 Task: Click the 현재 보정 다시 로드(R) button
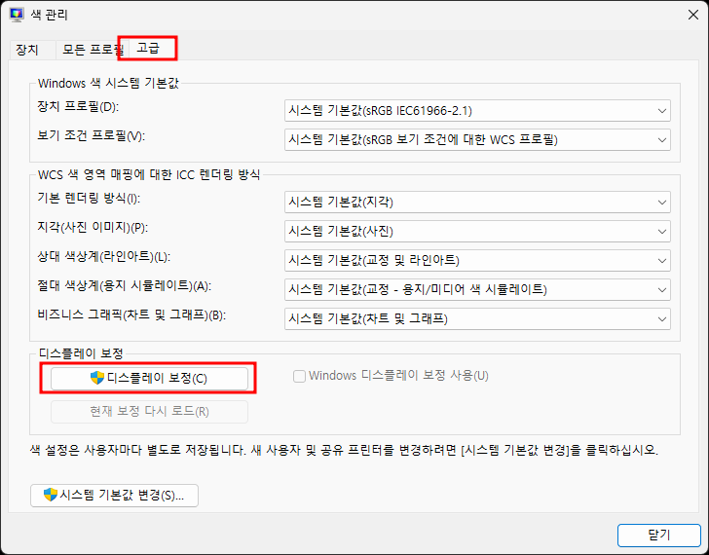(149, 412)
